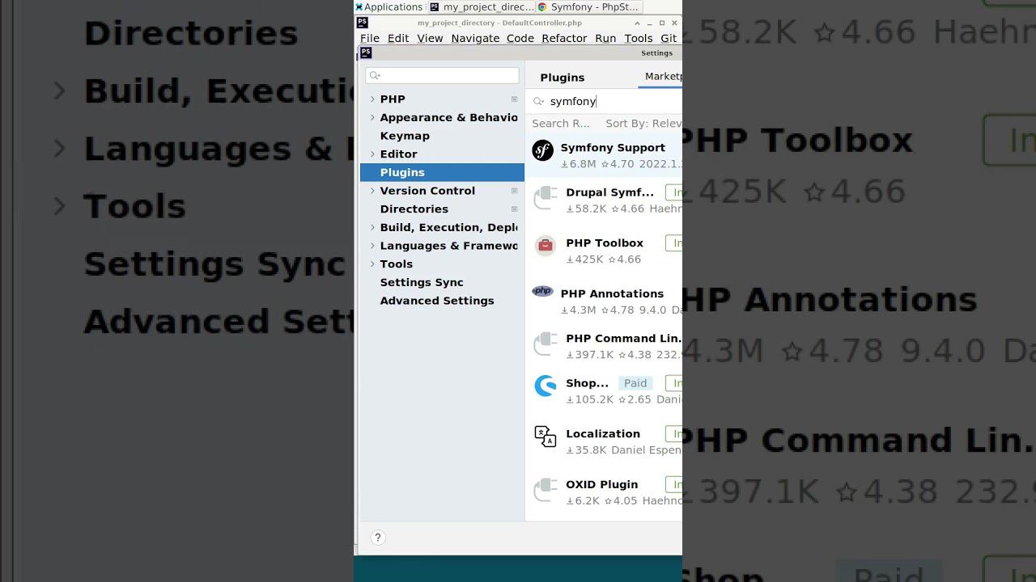The height and width of the screenshot is (582, 1036).
Task: Install the PHP Toolbox plugin
Action: click(x=673, y=242)
